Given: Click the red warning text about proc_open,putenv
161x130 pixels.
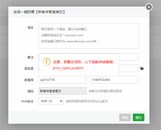Looking at the screenshot, I should point(83,65).
